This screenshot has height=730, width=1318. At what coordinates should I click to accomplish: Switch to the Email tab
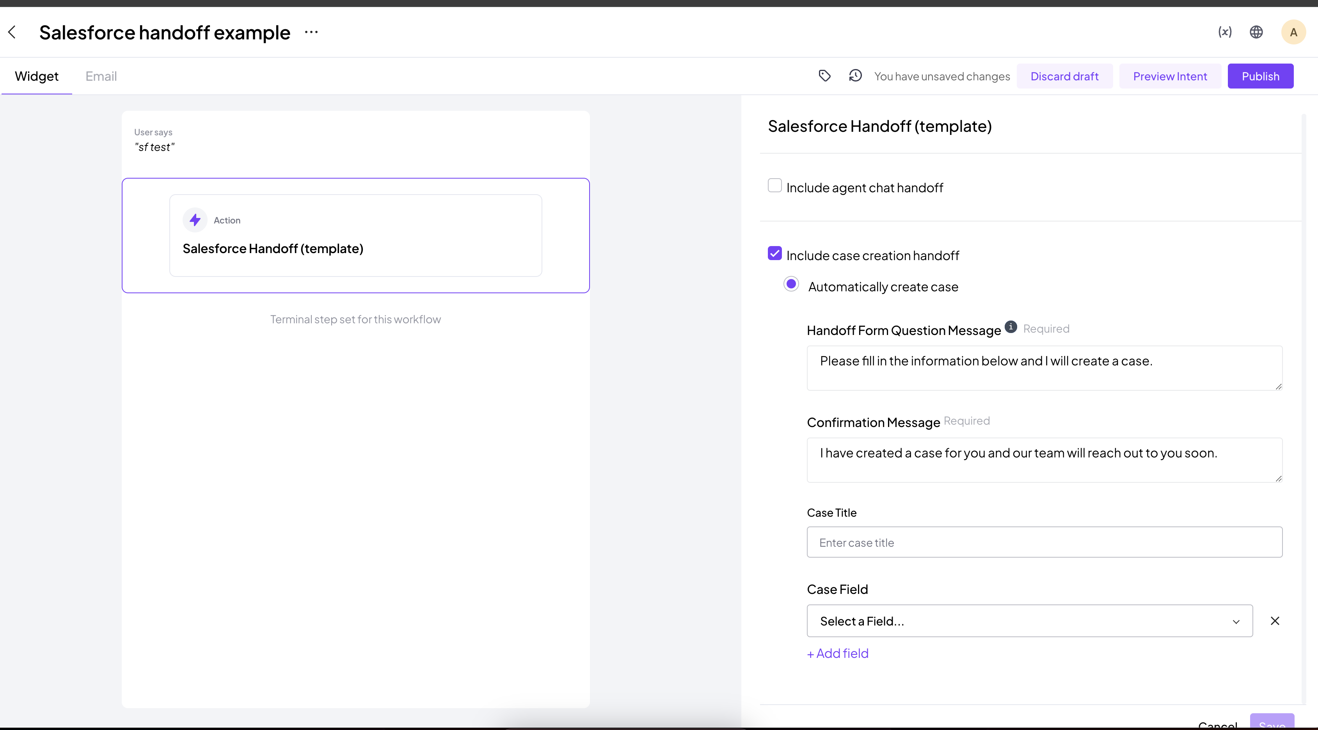point(101,76)
